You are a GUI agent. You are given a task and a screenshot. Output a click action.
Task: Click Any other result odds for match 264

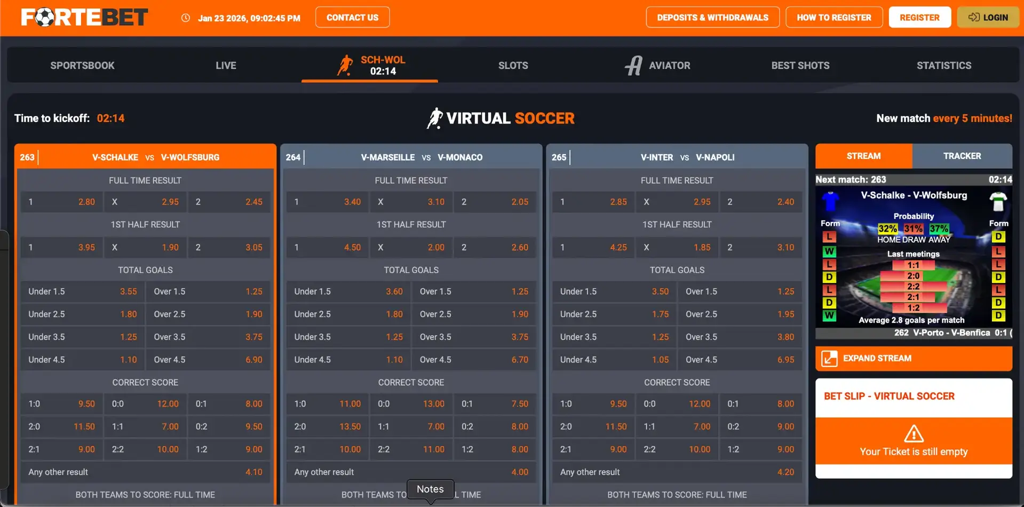coord(411,472)
